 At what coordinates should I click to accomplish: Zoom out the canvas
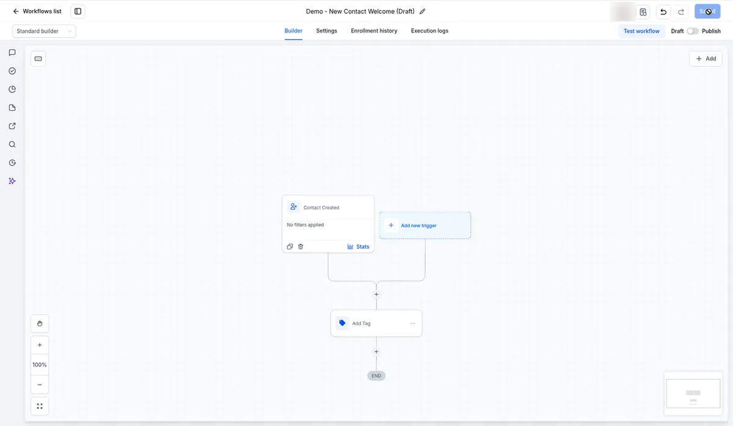pyautogui.click(x=40, y=384)
